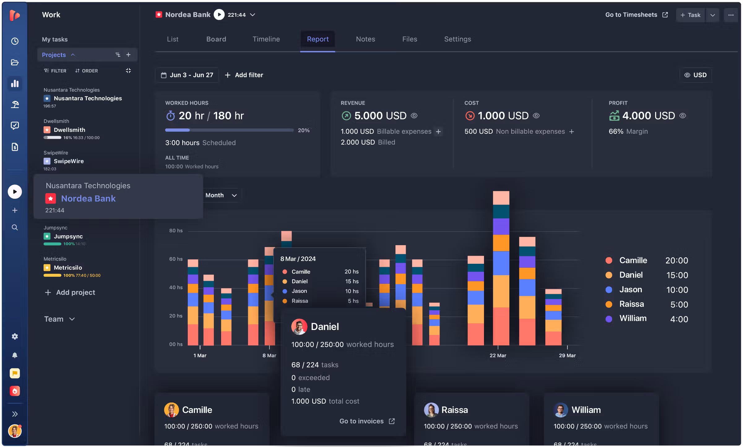The width and height of the screenshot is (743, 447).
Task: Start the timer next to Nordea Bank
Action: click(x=219, y=15)
